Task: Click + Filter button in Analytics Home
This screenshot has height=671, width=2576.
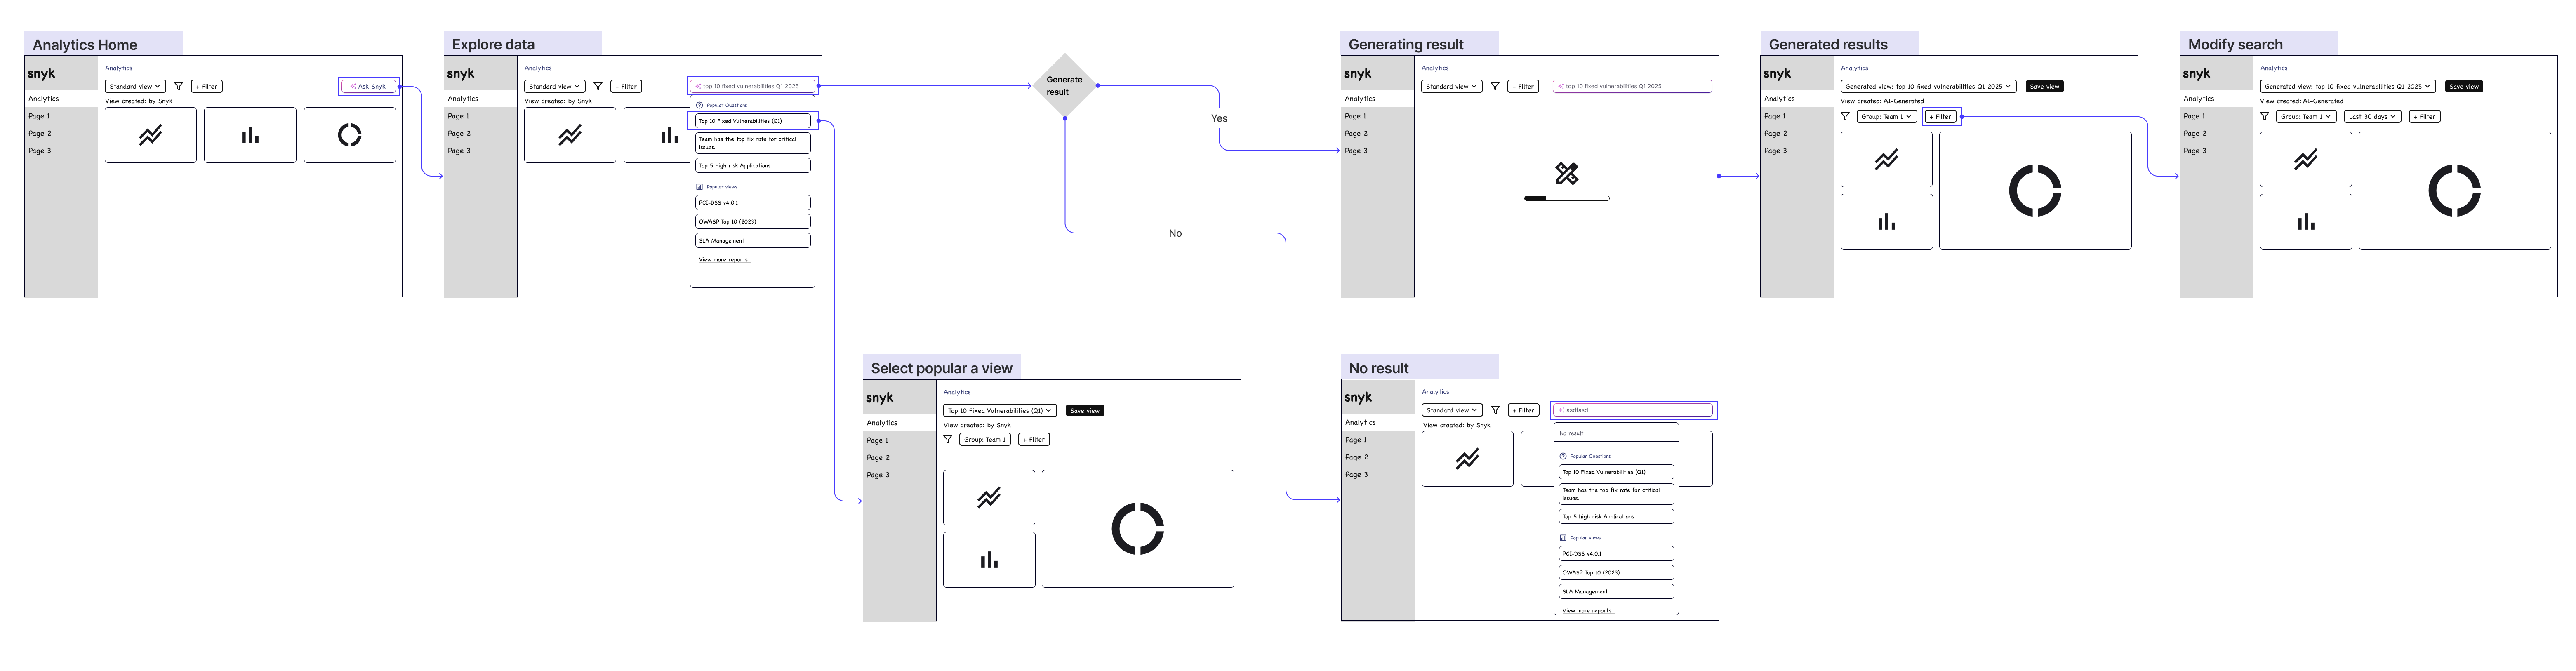Action: click(207, 87)
